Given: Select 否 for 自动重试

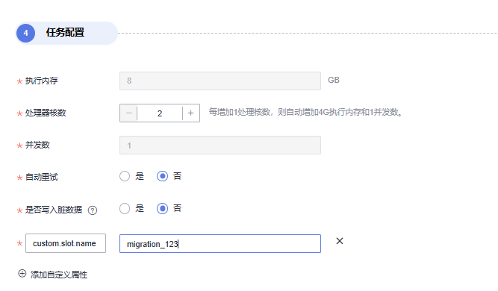Looking at the screenshot, I should (x=162, y=176).
